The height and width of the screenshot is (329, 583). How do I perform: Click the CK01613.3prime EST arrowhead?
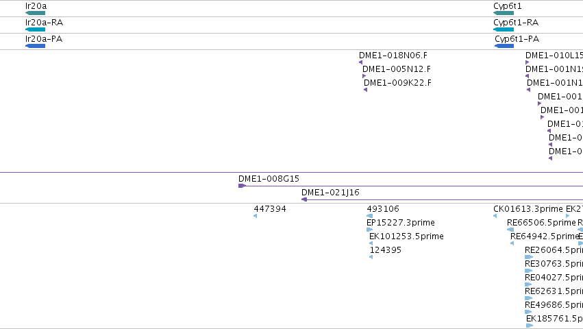point(495,216)
